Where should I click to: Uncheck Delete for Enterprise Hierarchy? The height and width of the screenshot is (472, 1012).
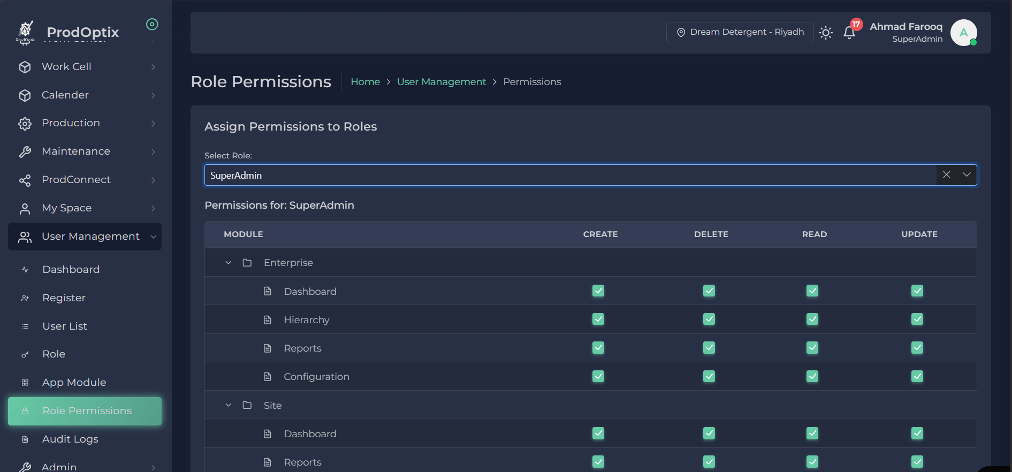click(x=709, y=319)
